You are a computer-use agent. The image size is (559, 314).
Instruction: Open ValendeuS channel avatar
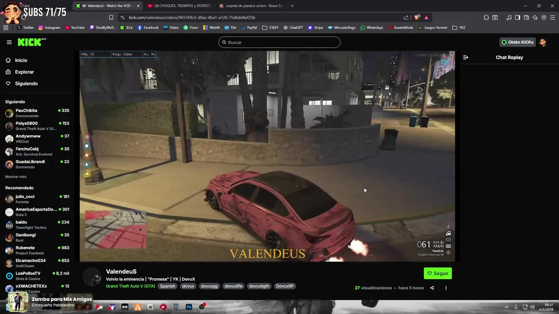pyautogui.click(x=92, y=277)
